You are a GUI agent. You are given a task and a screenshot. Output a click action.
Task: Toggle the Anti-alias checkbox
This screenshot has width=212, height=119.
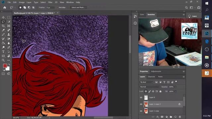pos(57,8)
